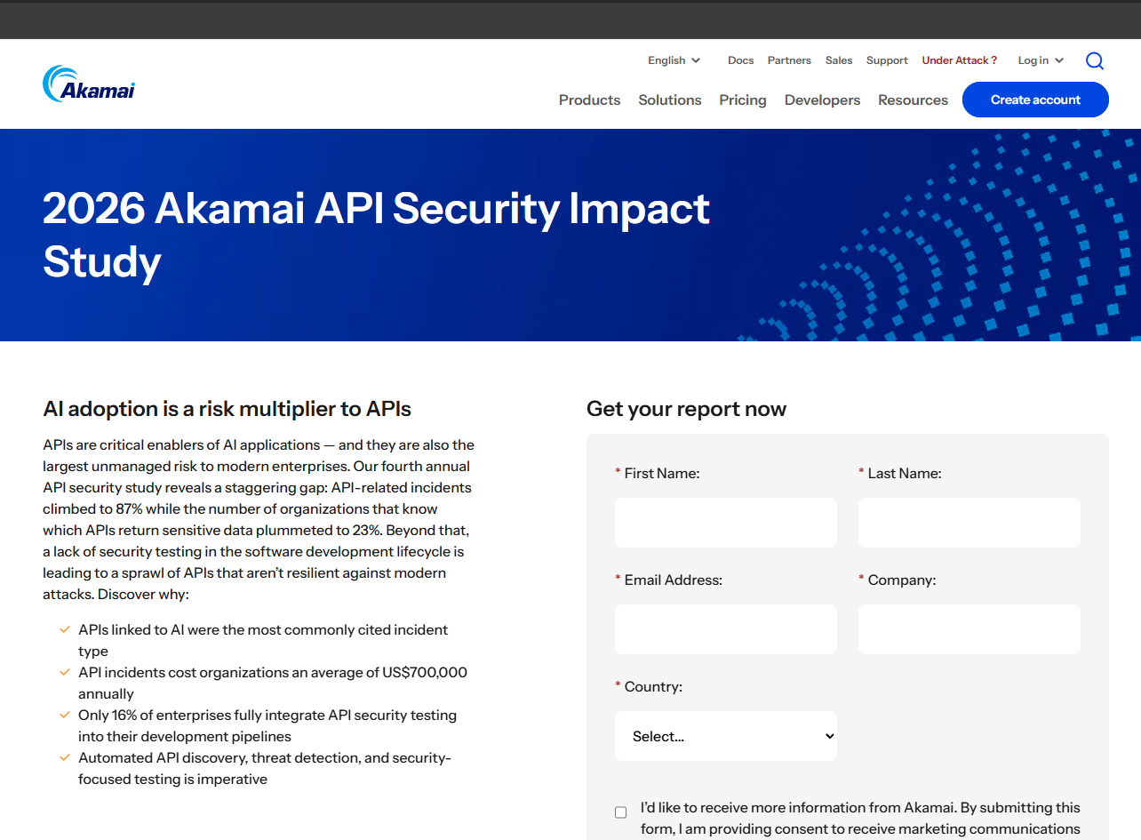Go to the Pricing page
This screenshot has width=1141, height=840.
pos(743,100)
